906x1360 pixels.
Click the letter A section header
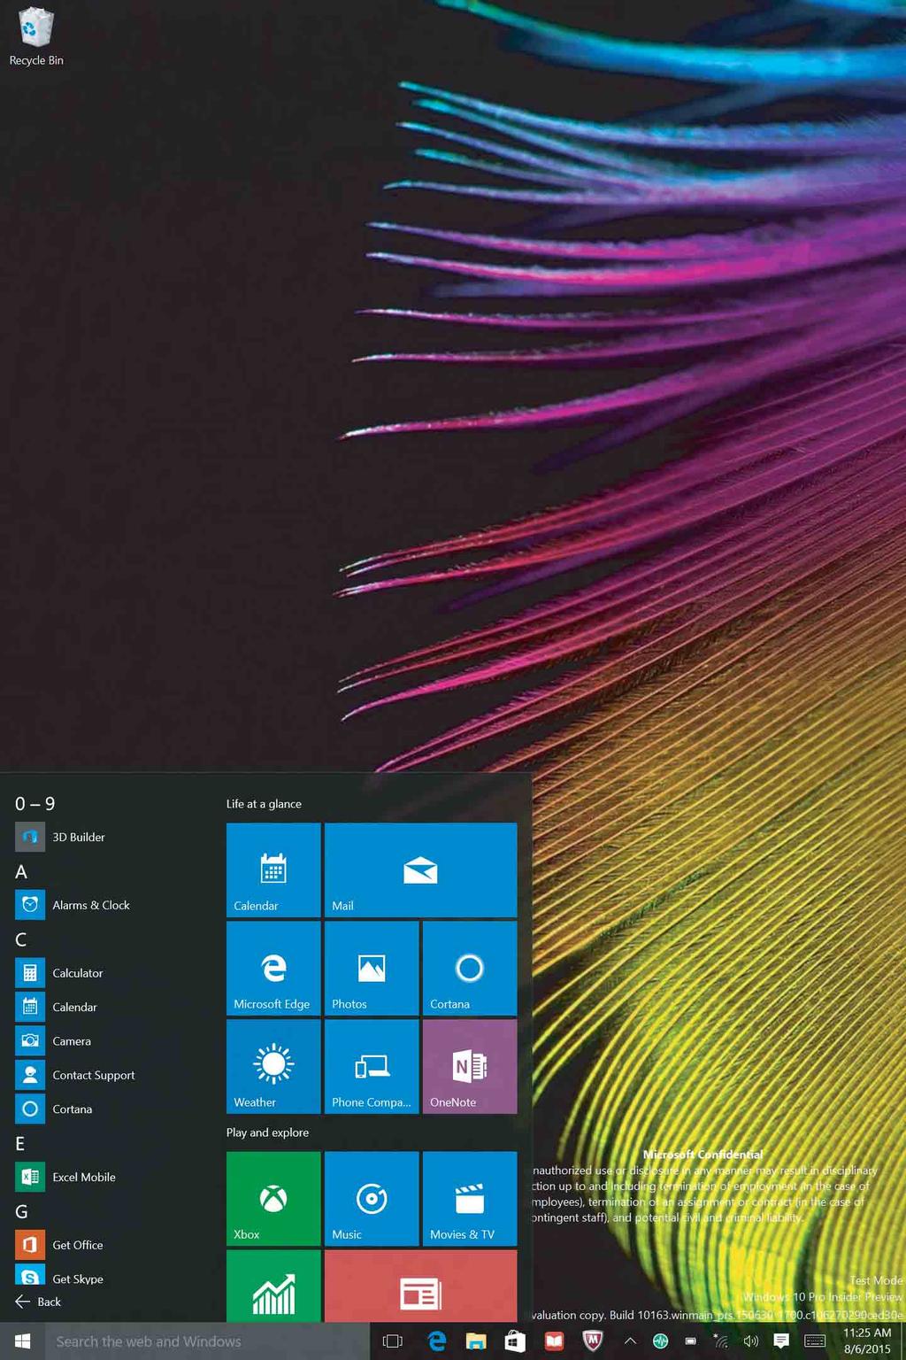(21, 872)
